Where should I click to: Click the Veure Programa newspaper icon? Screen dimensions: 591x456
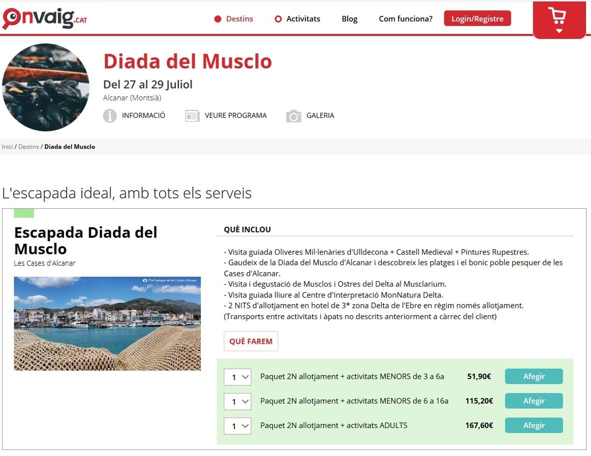click(192, 116)
